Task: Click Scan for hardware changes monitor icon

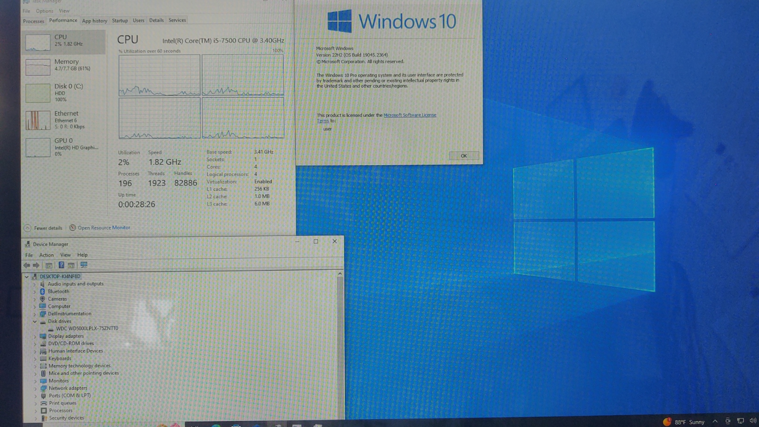Action: click(84, 265)
